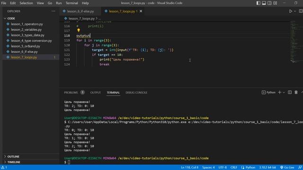Open lesson_1_operators.py in explorer
This screenshot has height=170, width=303.
coord(27,24)
